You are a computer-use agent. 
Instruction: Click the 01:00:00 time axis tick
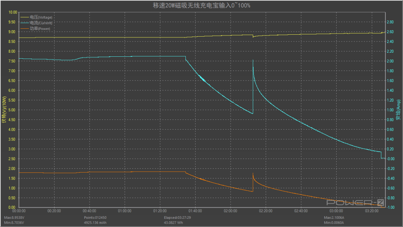[125, 211]
